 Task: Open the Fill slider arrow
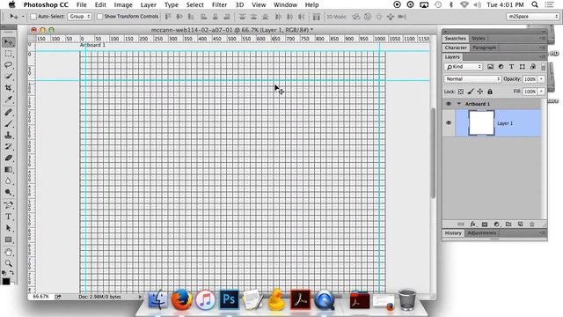tap(541, 92)
